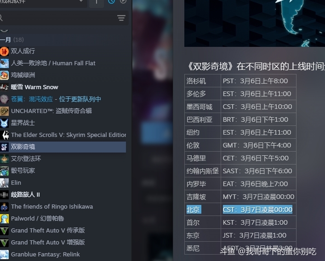Collapse the 一月 games group
Image resolution: width=325 pixels, height=261 pixels.
tap(6, 40)
